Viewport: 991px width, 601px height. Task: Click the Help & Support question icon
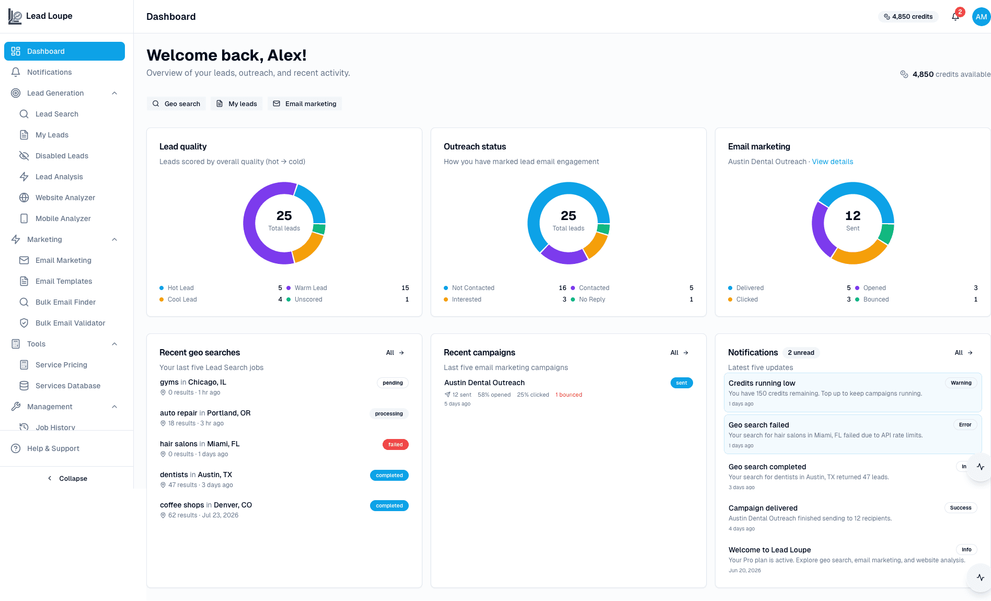(16, 448)
